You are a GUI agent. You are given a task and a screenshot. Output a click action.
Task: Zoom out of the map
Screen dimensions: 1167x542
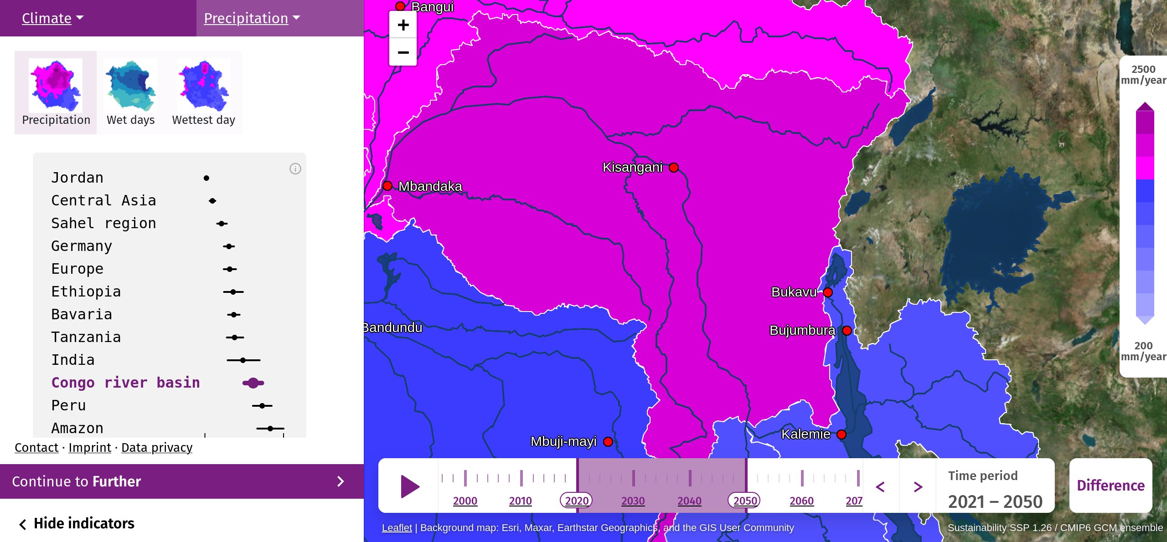(403, 52)
